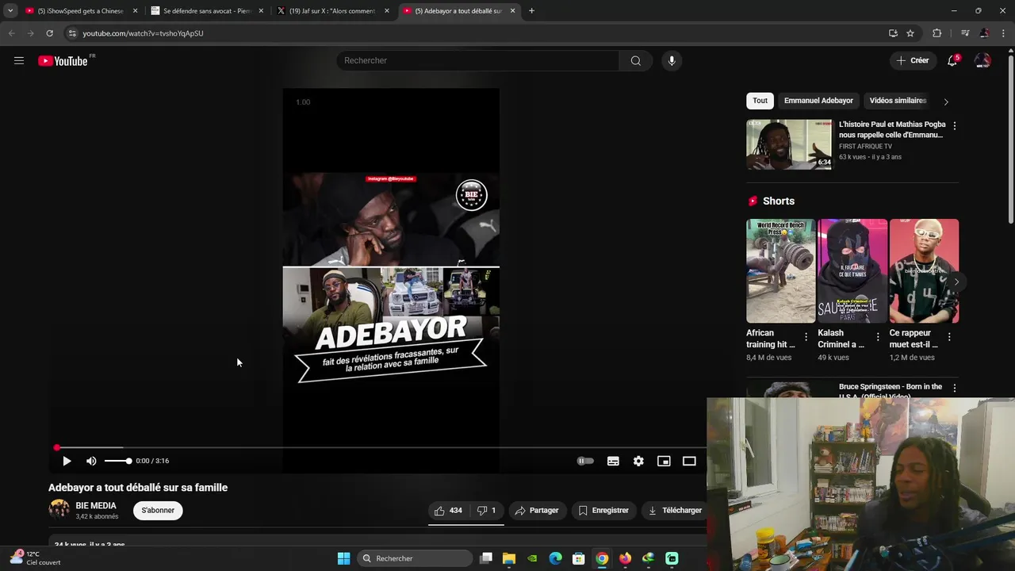
Task: Open the Windows Start menu
Action: tap(343, 558)
